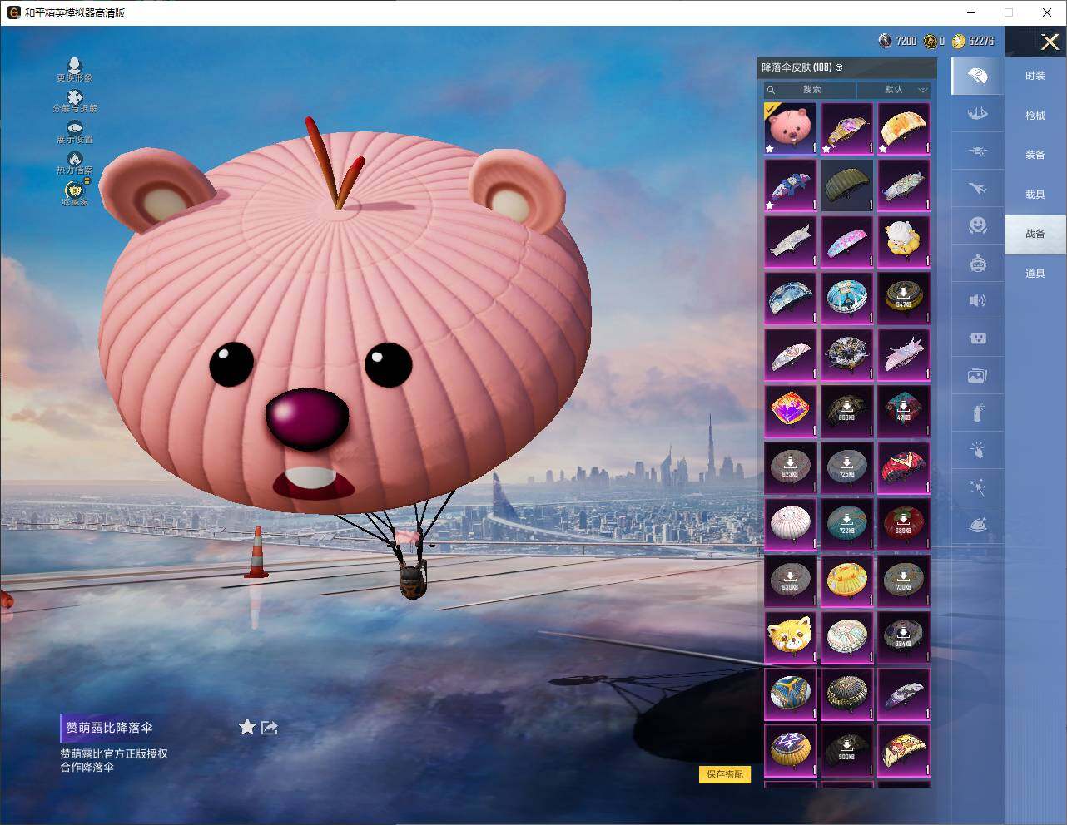
Task: Download the 823KB parachute skin
Action: point(791,468)
